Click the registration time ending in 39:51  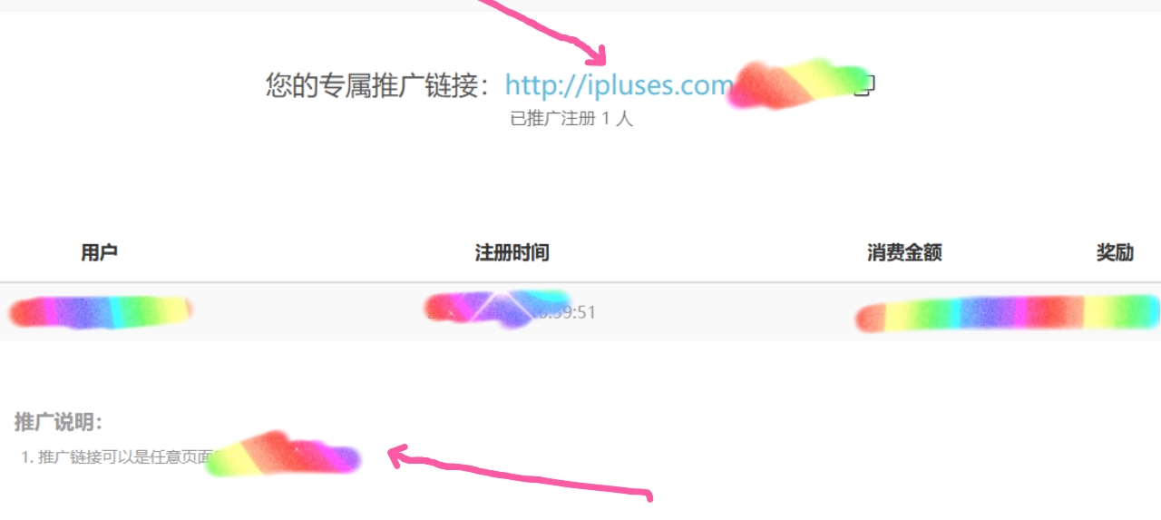click(x=512, y=311)
